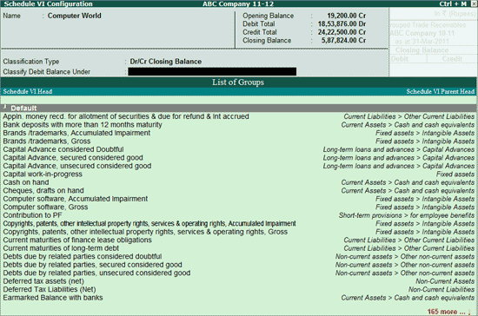Select Capital work-in-progress entry
The height and width of the screenshot is (316, 478).
[x=239, y=174]
